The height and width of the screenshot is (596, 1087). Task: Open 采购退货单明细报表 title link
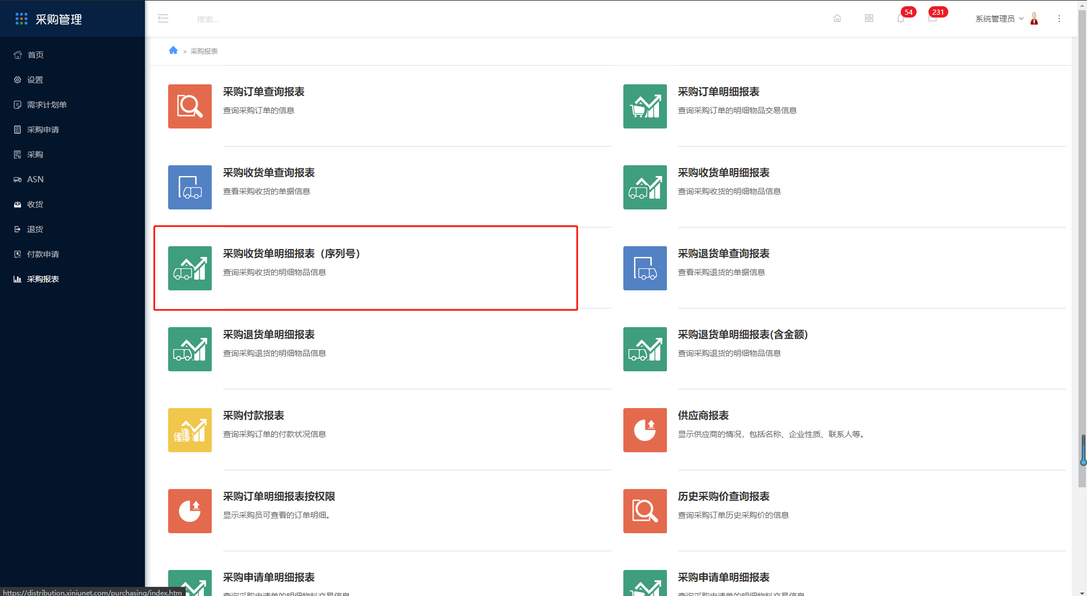click(x=269, y=335)
